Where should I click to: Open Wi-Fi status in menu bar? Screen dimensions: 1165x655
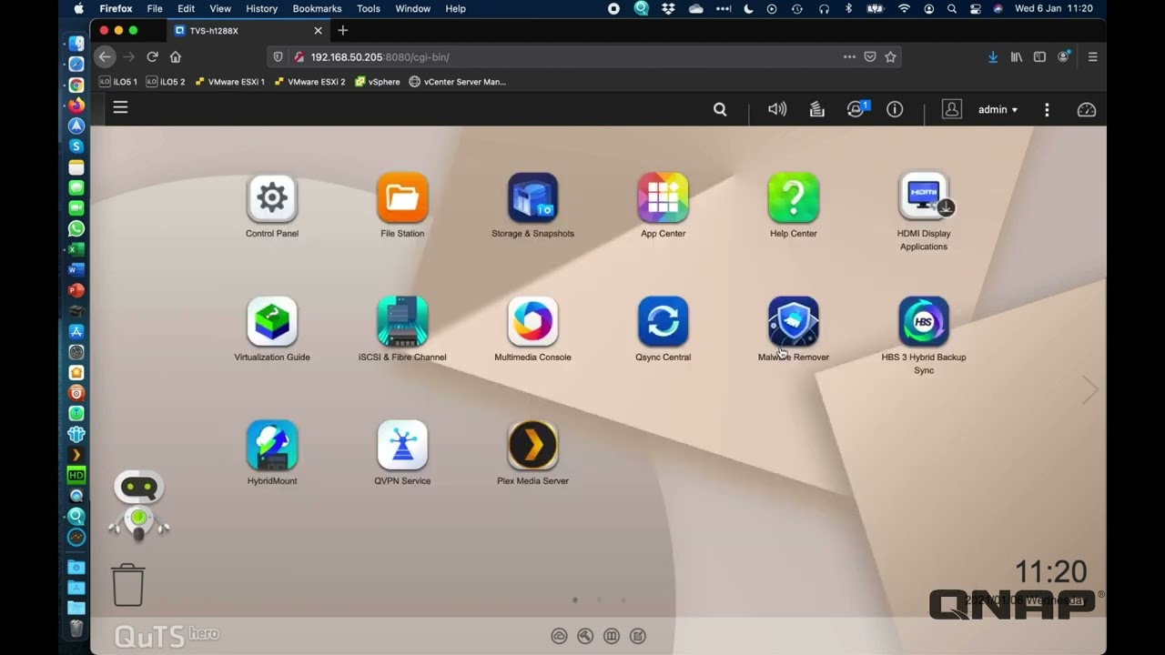point(904,8)
